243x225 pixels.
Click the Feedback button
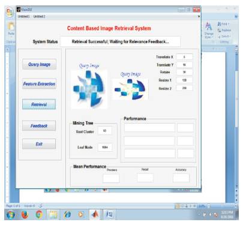tap(39, 125)
